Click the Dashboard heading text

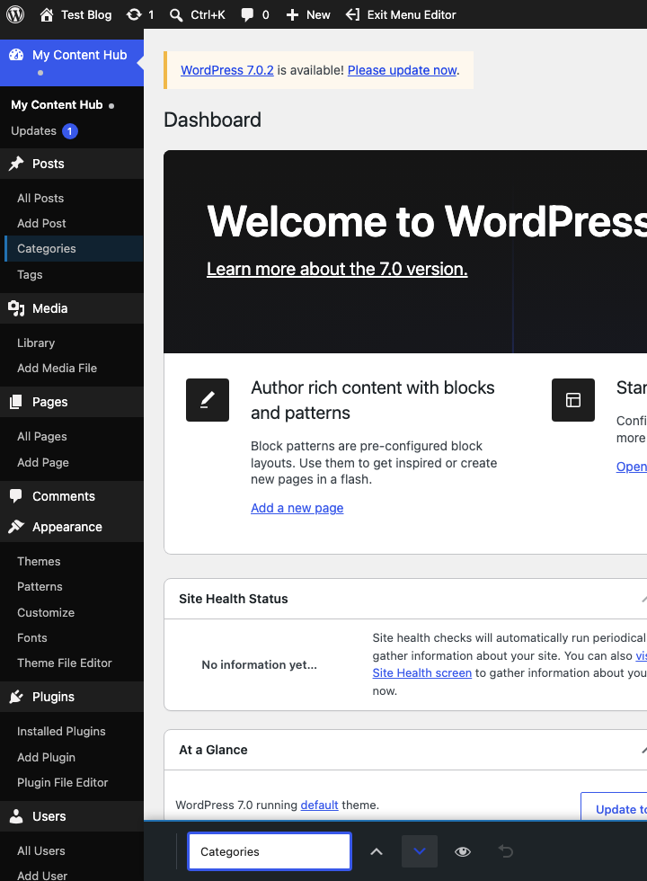212,120
